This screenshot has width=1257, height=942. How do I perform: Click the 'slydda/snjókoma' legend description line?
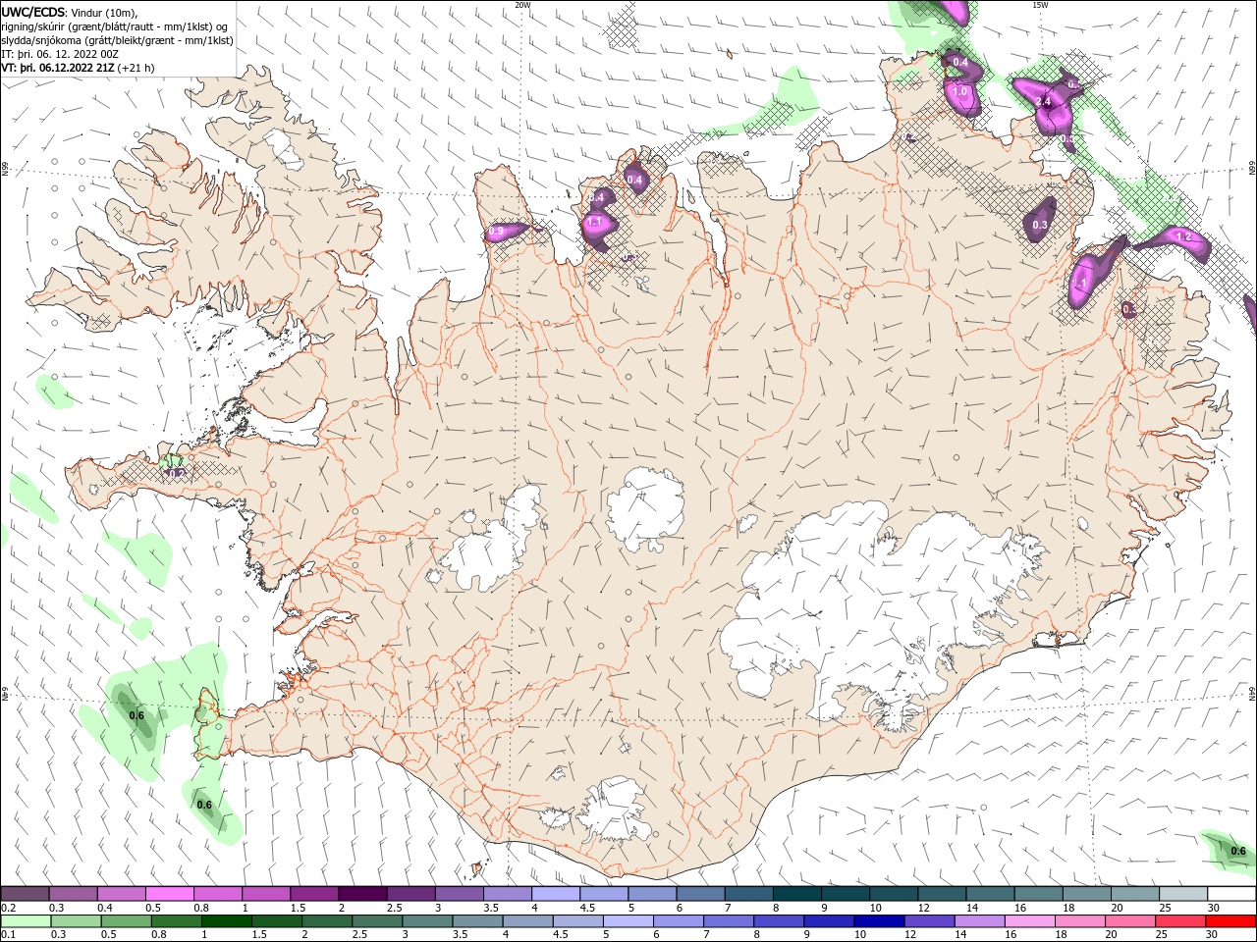(x=118, y=40)
